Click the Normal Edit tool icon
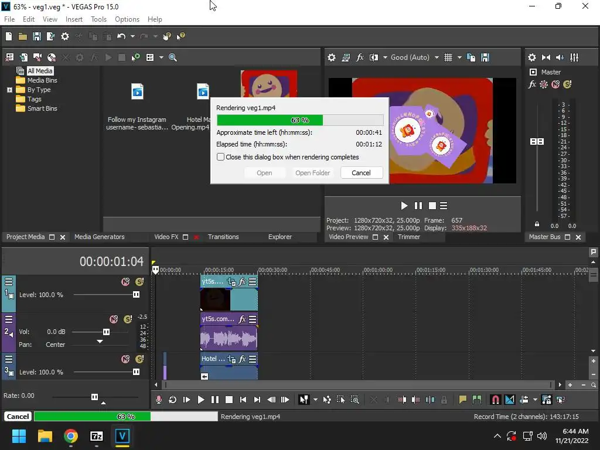Image resolution: width=600 pixels, height=450 pixels. [304, 400]
